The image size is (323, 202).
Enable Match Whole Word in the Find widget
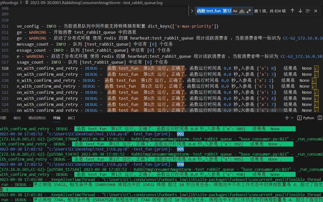pos(241,11)
